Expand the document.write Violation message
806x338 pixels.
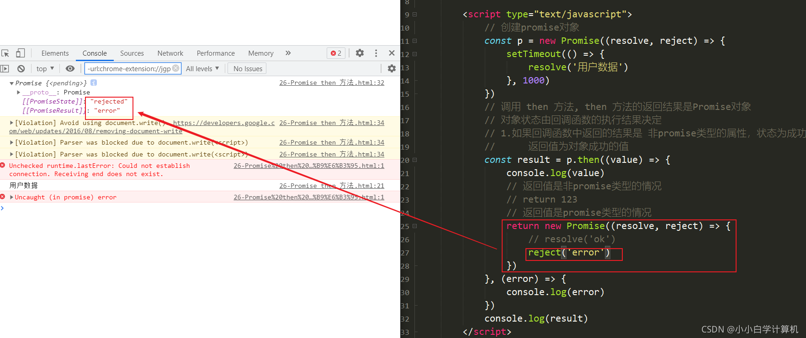tap(11, 123)
